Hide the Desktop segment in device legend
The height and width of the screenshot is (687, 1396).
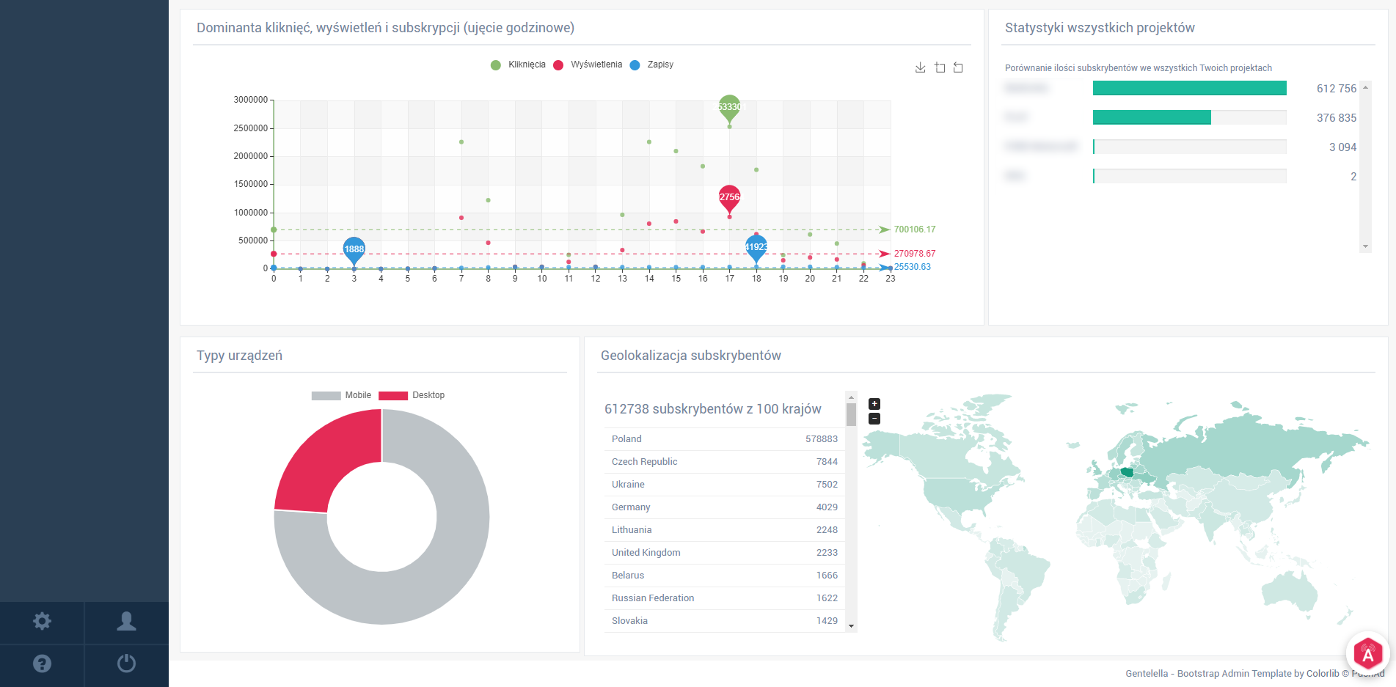tap(412, 395)
